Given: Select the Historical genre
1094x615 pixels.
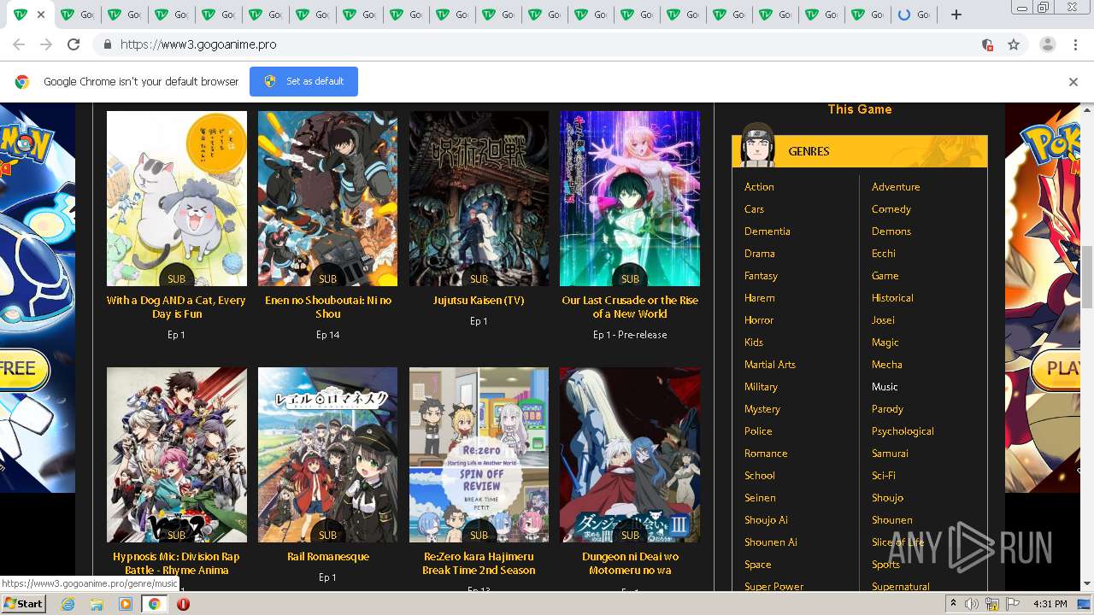Looking at the screenshot, I should (x=892, y=298).
